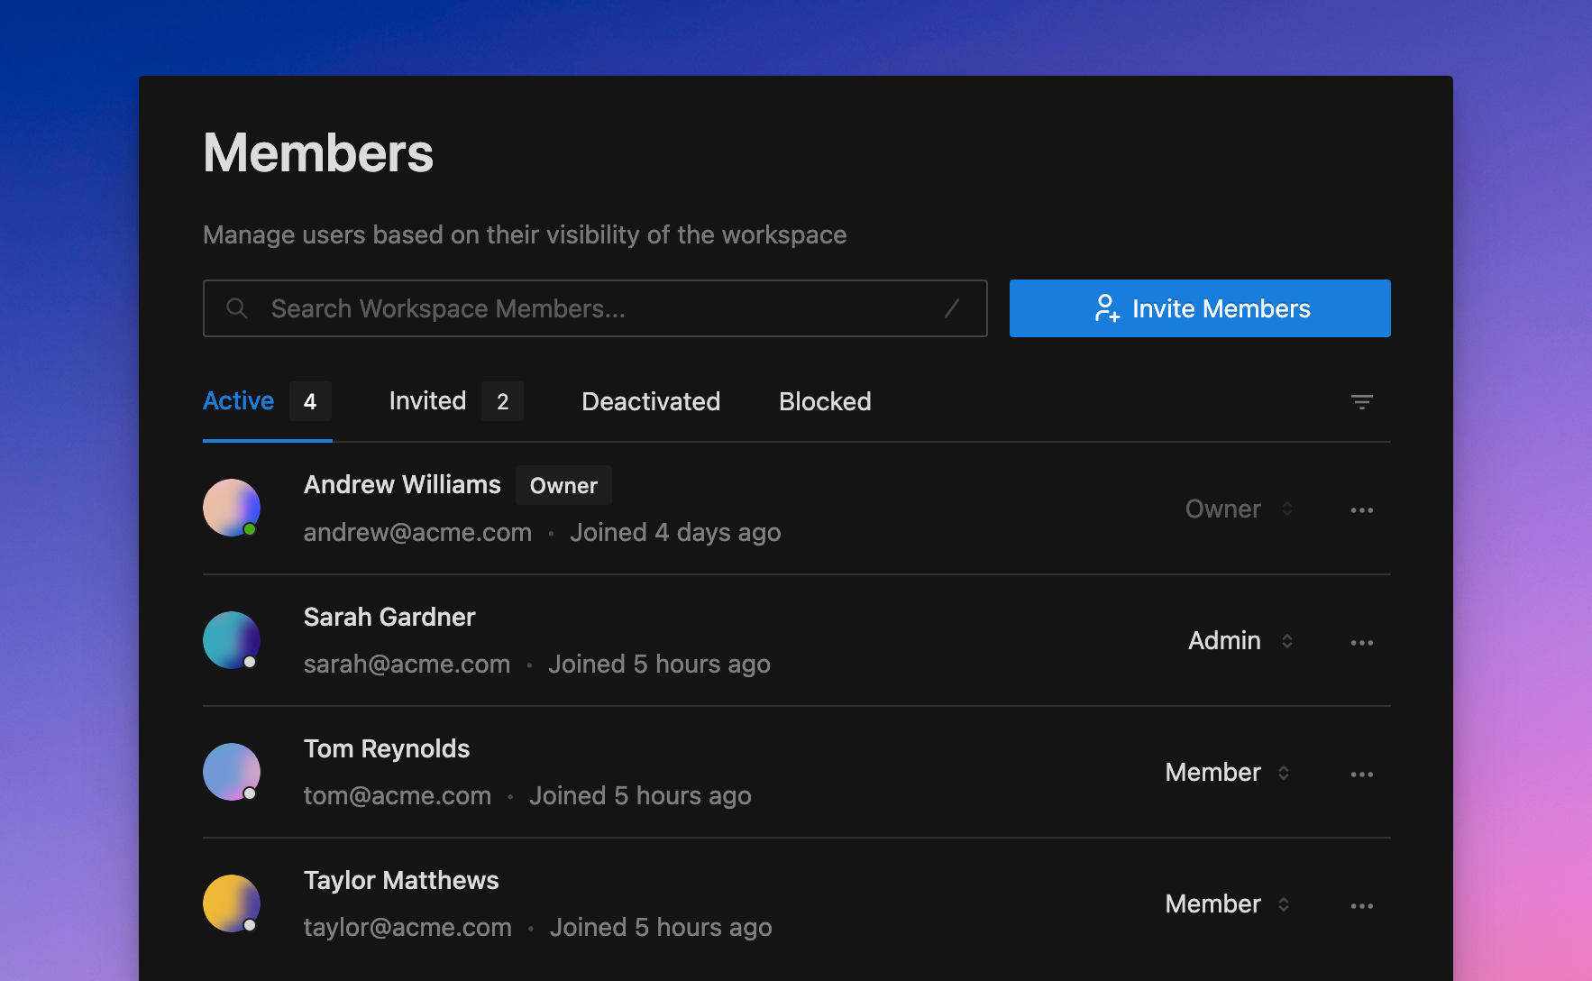Open the Deactivated tab
1592x981 pixels.
click(651, 402)
